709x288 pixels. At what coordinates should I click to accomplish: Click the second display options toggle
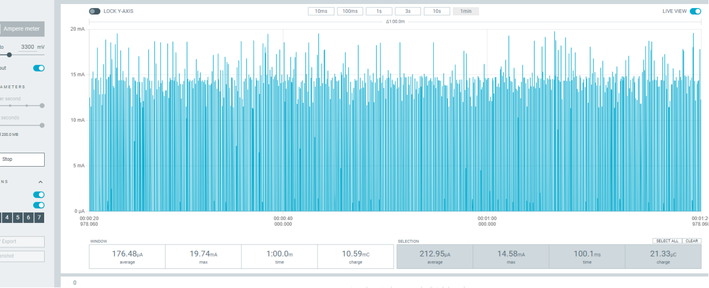coord(39,205)
